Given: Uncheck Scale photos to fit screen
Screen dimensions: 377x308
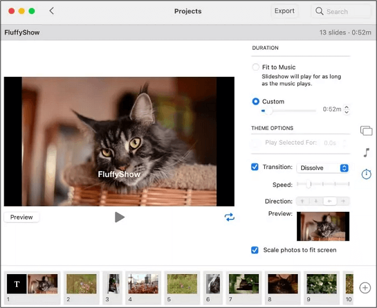Looking at the screenshot, I should tap(255, 250).
